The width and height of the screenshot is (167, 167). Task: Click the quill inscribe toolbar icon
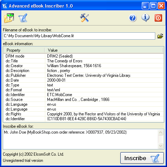(23, 18)
